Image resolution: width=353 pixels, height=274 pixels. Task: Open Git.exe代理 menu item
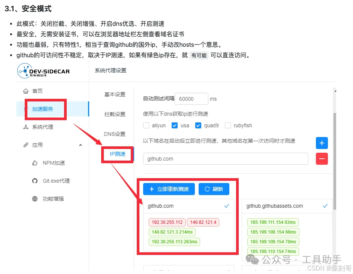tap(56, 181)
